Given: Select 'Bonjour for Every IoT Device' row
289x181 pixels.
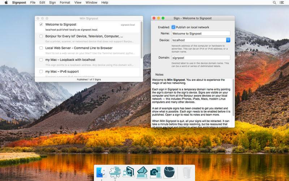Looking at the screenshot, I should coord(87,39).
